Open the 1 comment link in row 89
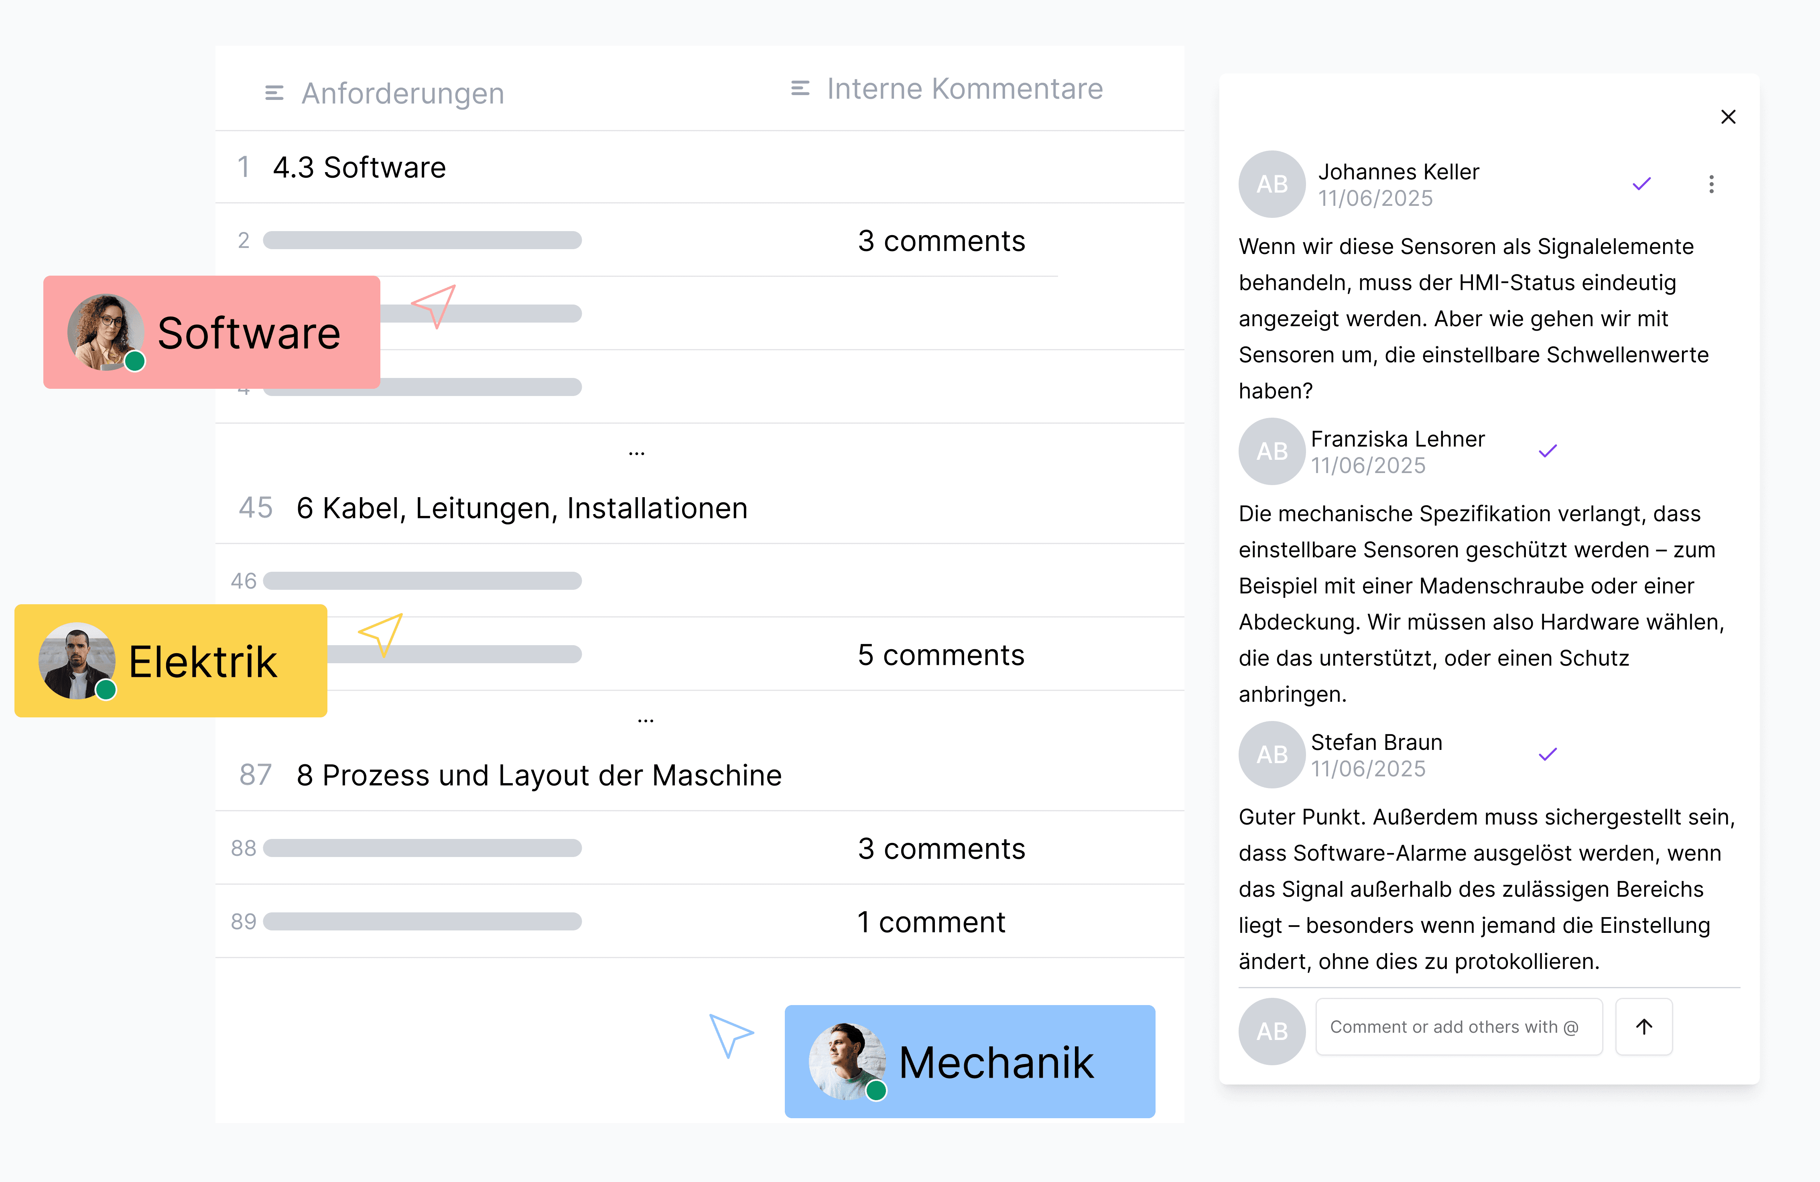The height and width of the screenshot is (1182, 1820). pyautogui.click(x=930, y=922)
